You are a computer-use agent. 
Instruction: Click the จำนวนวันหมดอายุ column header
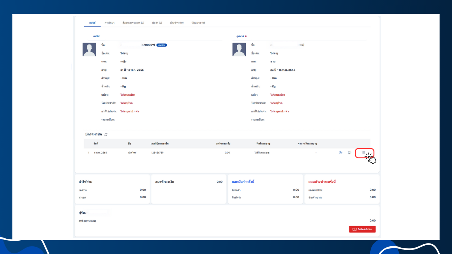point(307,144)
